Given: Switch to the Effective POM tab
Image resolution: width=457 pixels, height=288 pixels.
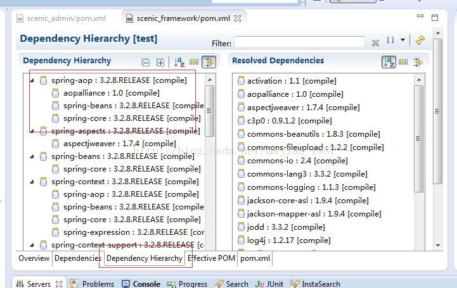Looking at the screenshot, I should pos(211,258).
